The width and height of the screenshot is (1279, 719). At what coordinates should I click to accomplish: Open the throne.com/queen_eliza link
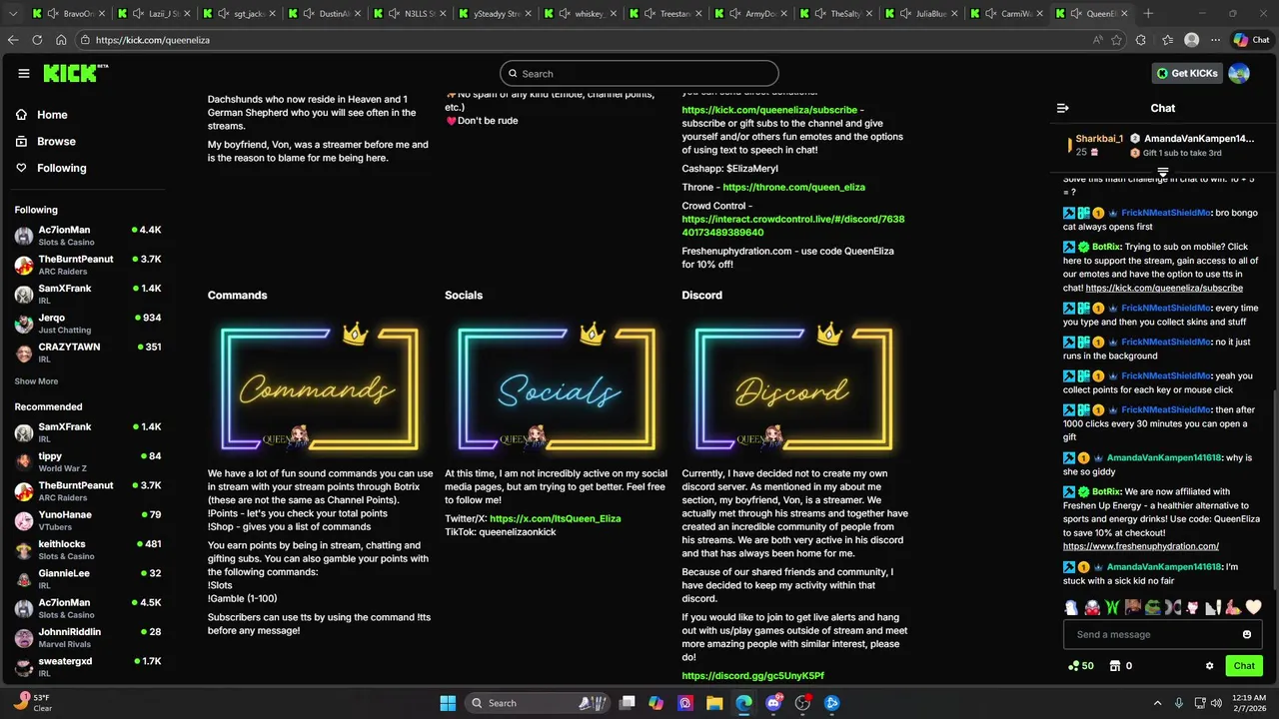pos(793,187)
